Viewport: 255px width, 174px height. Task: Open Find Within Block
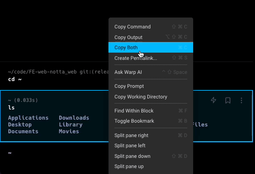[134, 111]
